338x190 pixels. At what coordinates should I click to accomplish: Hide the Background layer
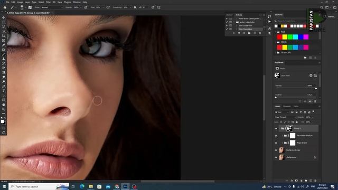pyautogui.click(x=276, y=157)
